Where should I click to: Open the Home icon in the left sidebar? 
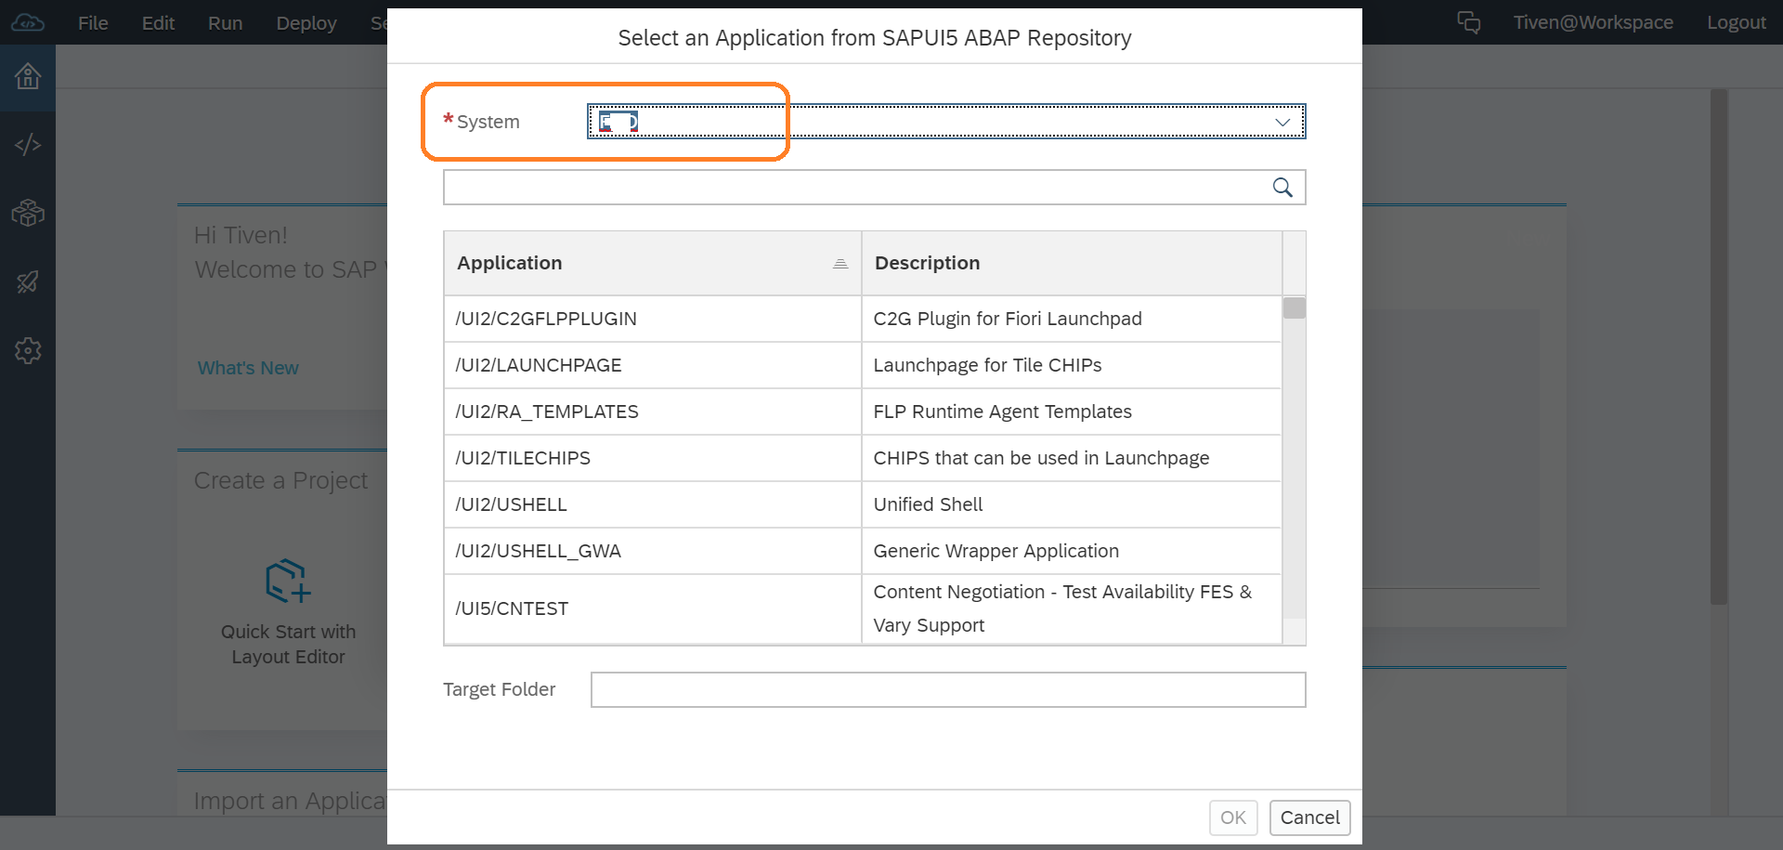(28, 76)
